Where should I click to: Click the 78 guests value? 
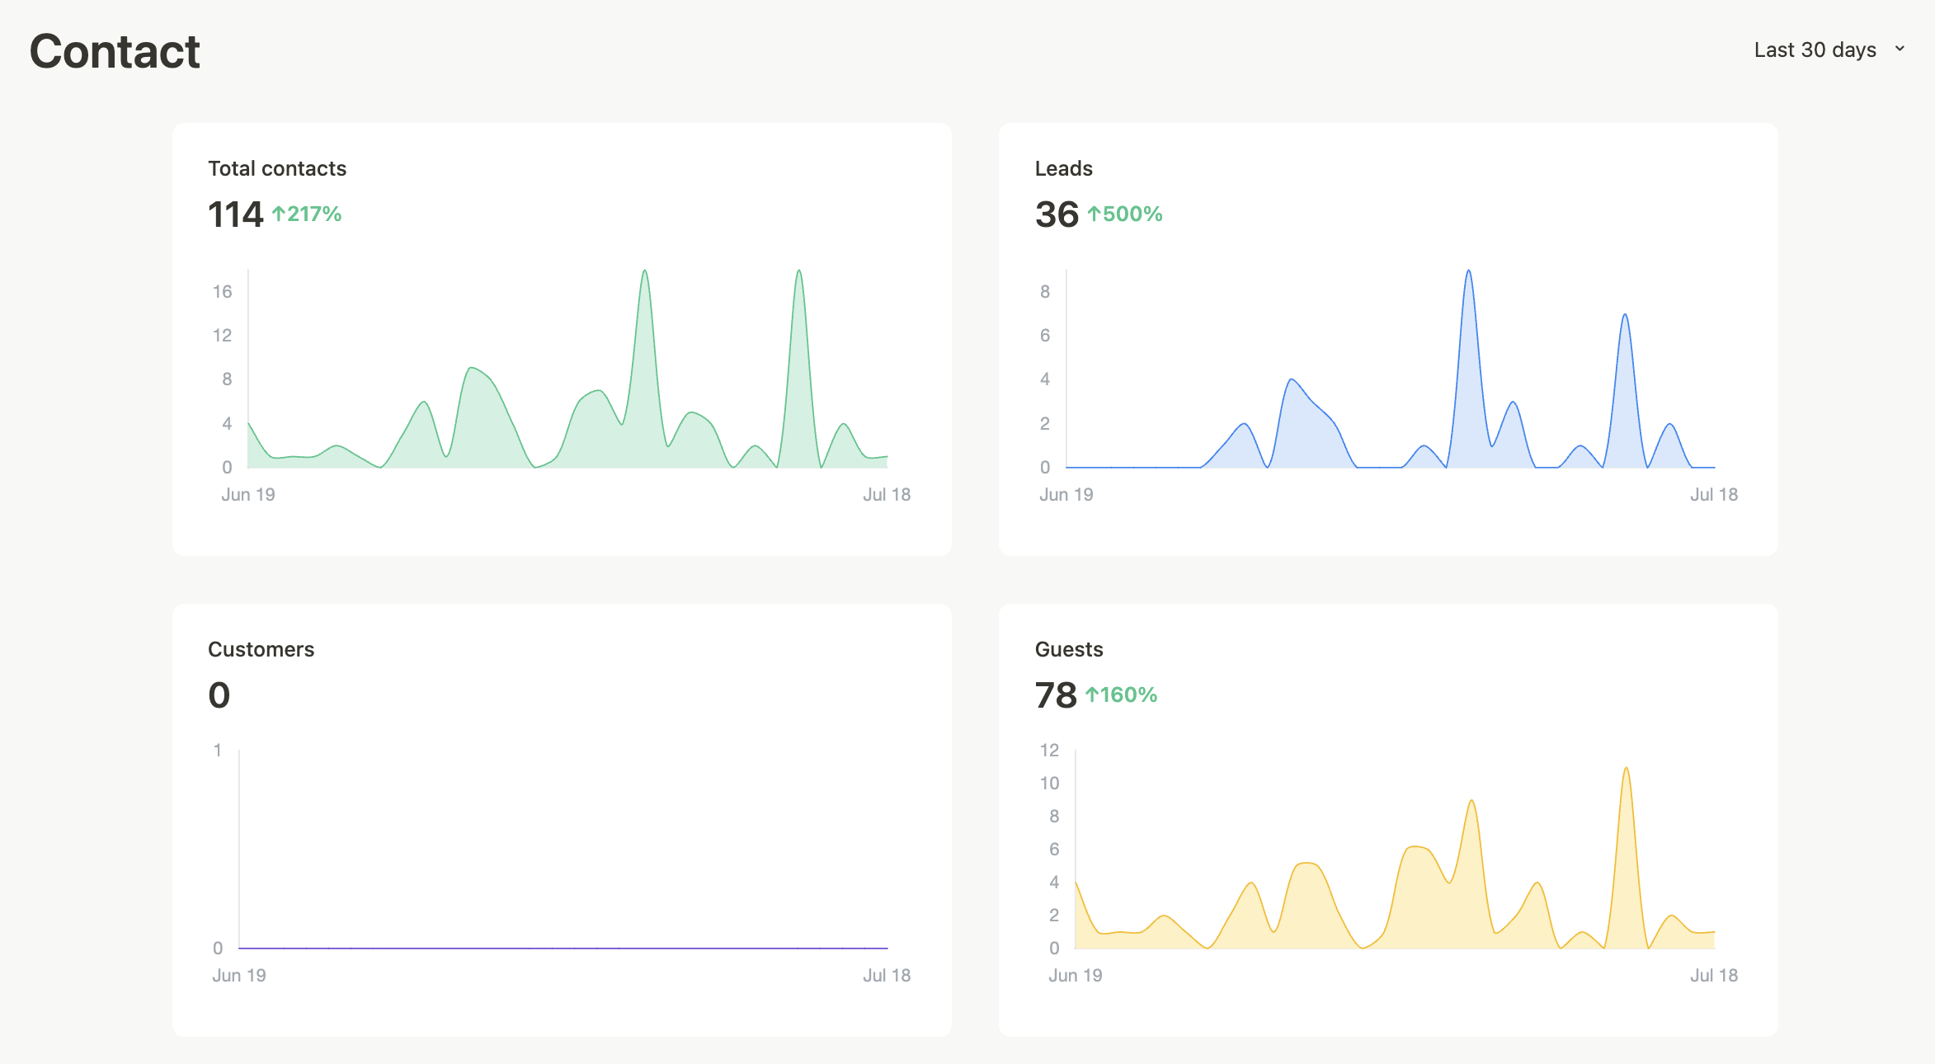(x=1056, y=695)
